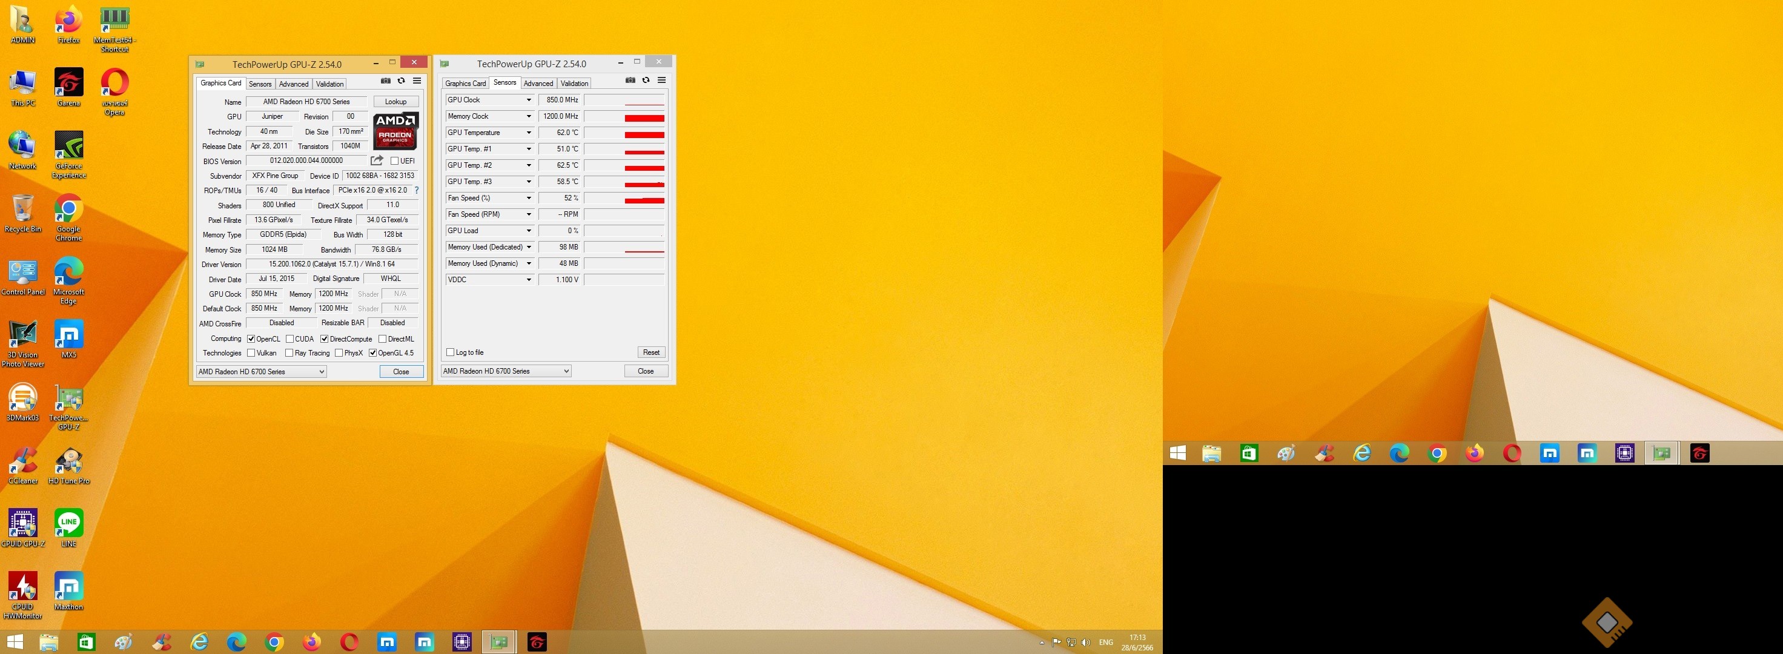This screenshot has width=1783, height=654.
Task: Click the Opera icon in the taskbar
Action: point(349,642)
